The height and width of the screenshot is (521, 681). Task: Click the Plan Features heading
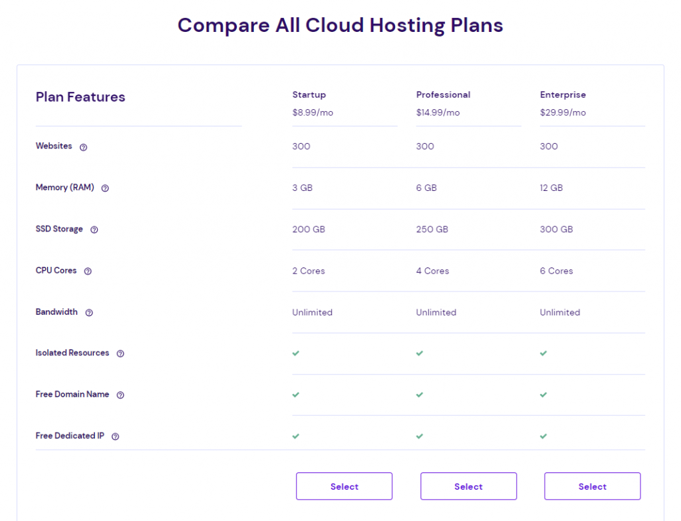point(80,97)
